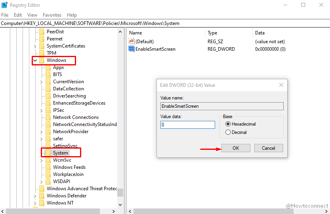Cancel the Edit DWORD dialog
Viewport: 330px width, 214px height.
(x=269, y=148)
